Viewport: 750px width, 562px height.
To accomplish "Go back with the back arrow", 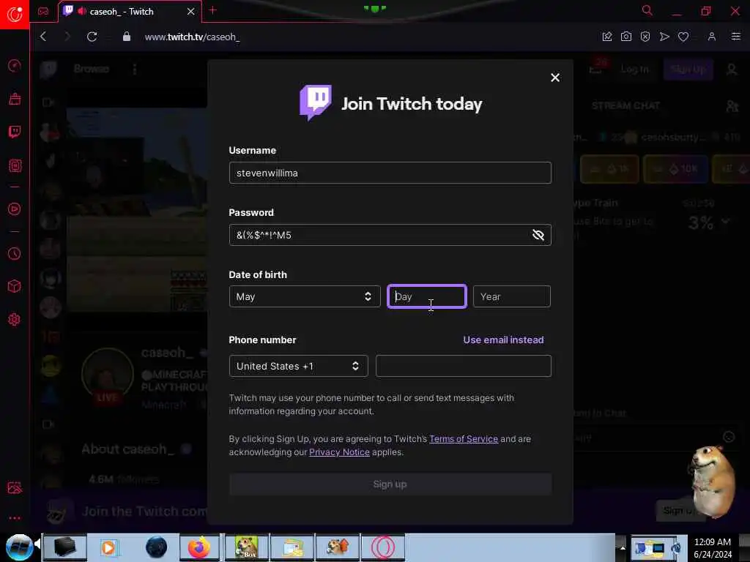I will [x=43, y=37].
